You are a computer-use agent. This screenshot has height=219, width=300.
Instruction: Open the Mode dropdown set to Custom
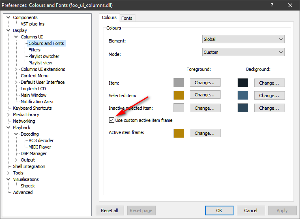click(243, 52)
